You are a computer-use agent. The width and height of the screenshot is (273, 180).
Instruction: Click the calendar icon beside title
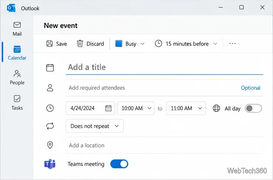click(x=50, y=67)
